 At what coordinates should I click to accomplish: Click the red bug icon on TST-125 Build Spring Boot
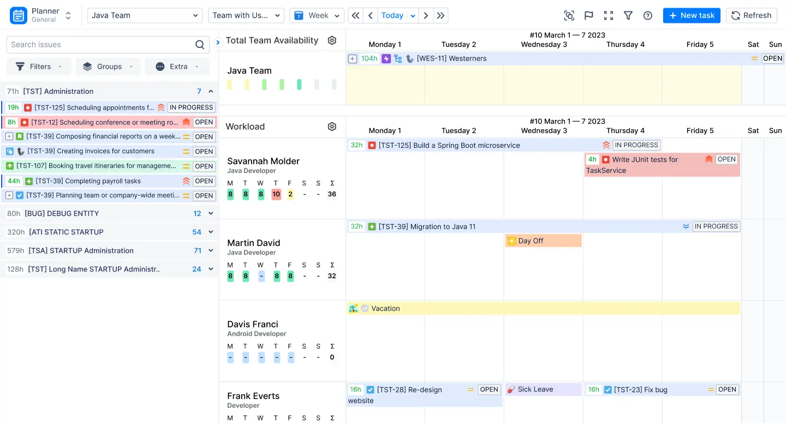[372, 146]
